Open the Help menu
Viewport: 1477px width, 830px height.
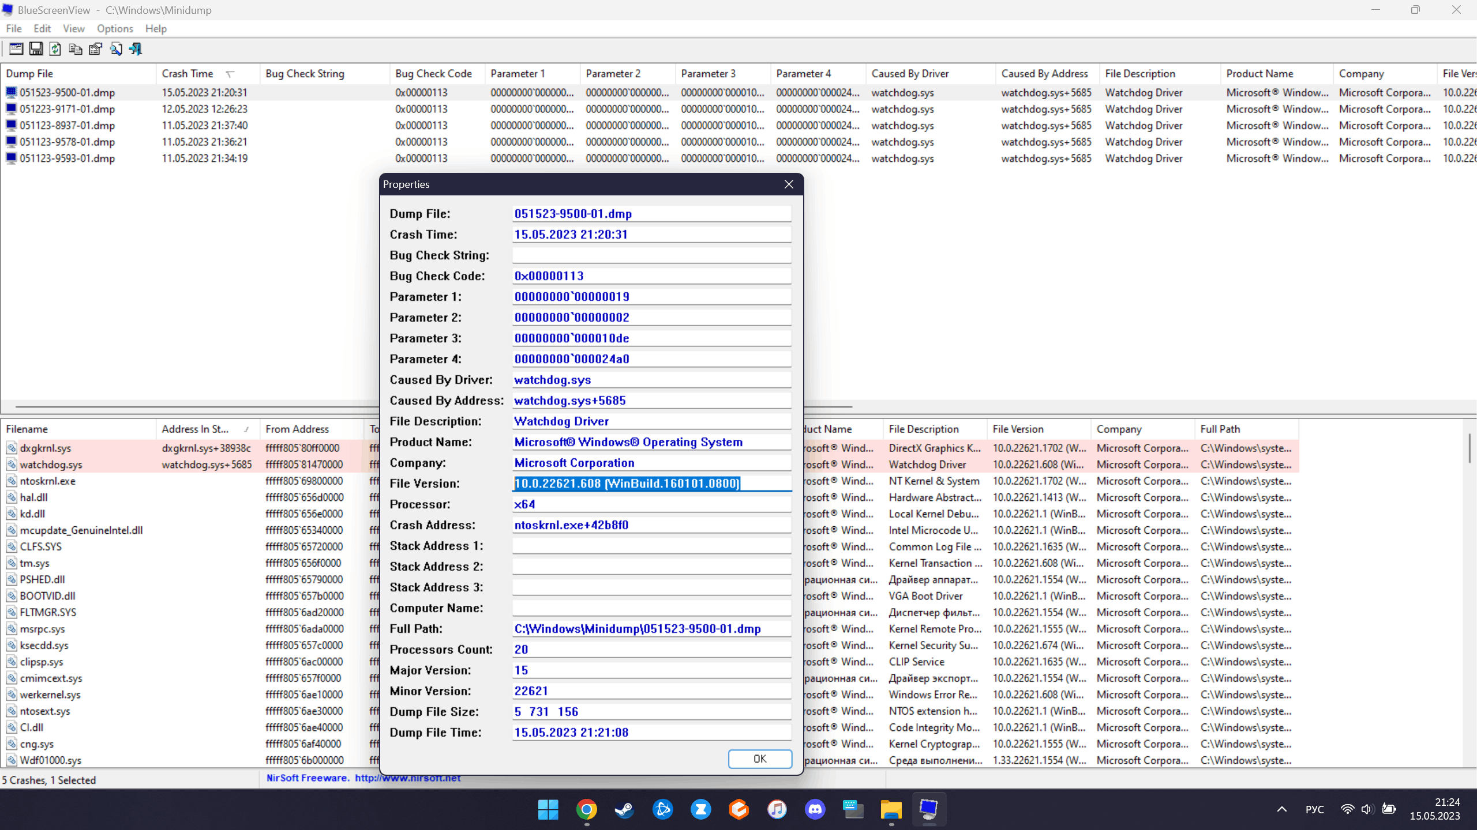point(156,29)
